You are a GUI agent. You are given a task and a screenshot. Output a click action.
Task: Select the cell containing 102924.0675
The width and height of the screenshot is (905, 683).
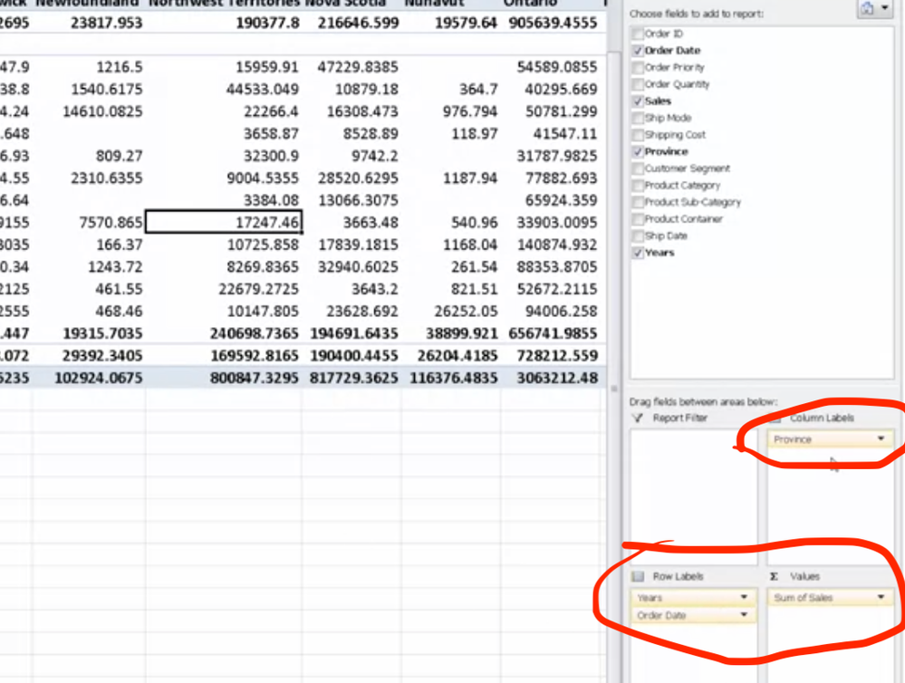pyautogui.click(x=89, y=378)
